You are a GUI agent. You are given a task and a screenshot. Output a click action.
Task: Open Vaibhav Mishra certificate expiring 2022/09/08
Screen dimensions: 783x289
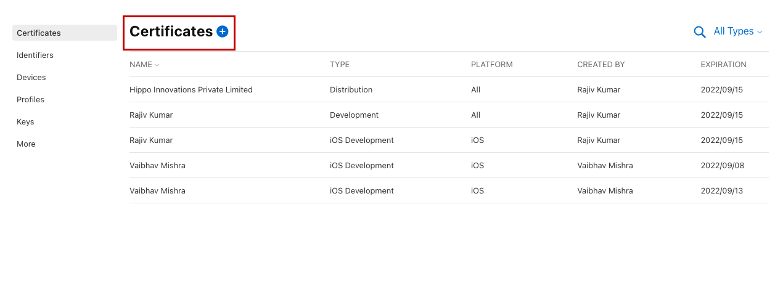pyautogui.click(x=157, y=166)
